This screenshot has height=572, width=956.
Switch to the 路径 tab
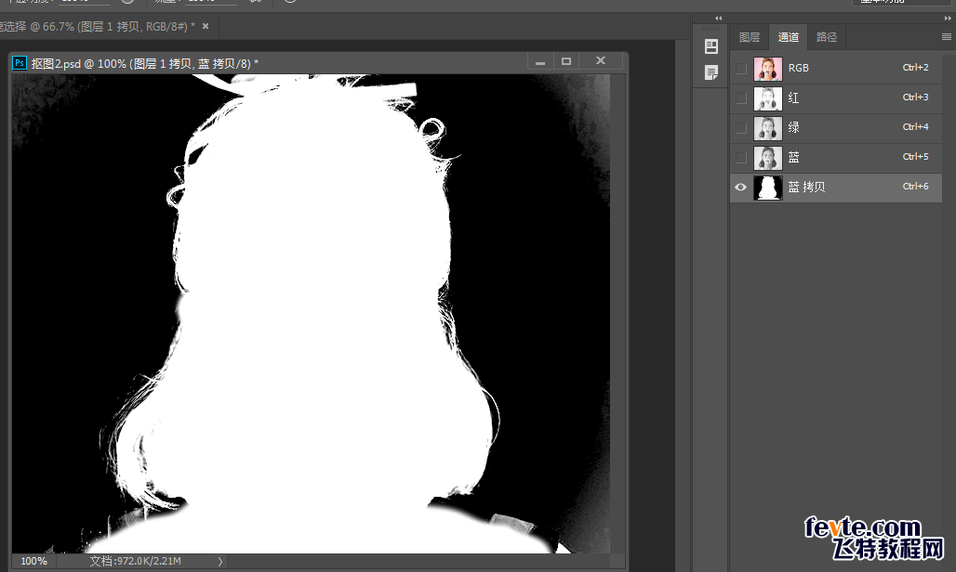(x=826, y=37)
